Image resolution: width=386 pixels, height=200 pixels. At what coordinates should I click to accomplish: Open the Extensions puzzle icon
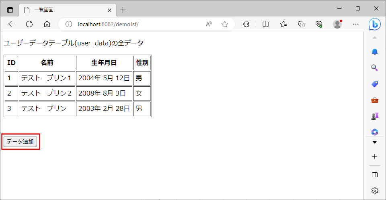[x=247, y=24]
